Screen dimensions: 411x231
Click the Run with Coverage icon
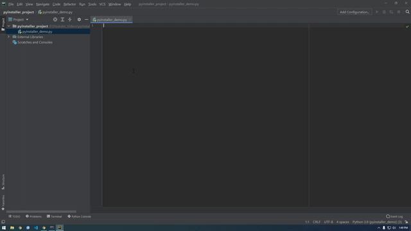pos(391,12)
